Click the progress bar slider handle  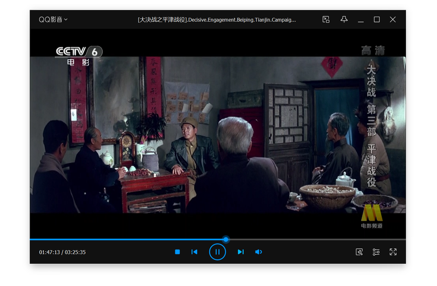click(226, 240)
